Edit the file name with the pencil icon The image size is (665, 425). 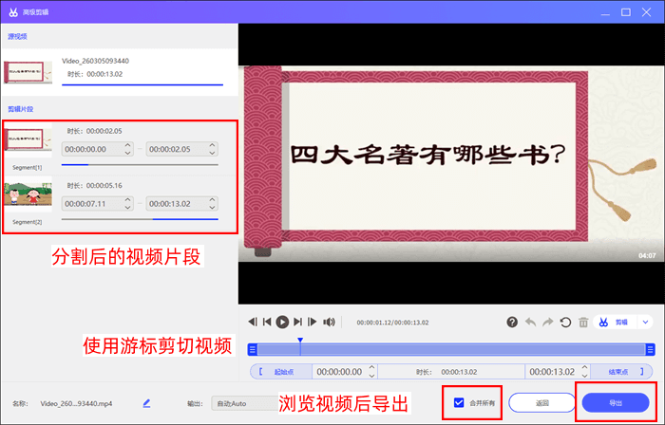[146, 403]
